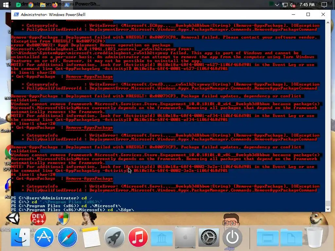
Task: Click error text 'error 0x80070032'
Action: coord(33,45)
